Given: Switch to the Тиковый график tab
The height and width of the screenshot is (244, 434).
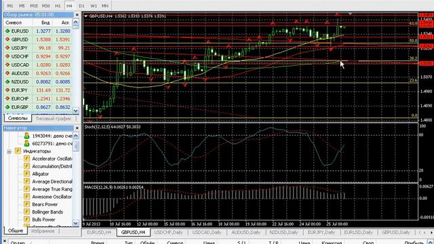Looking at the screenshot, I should coord(53,119).
